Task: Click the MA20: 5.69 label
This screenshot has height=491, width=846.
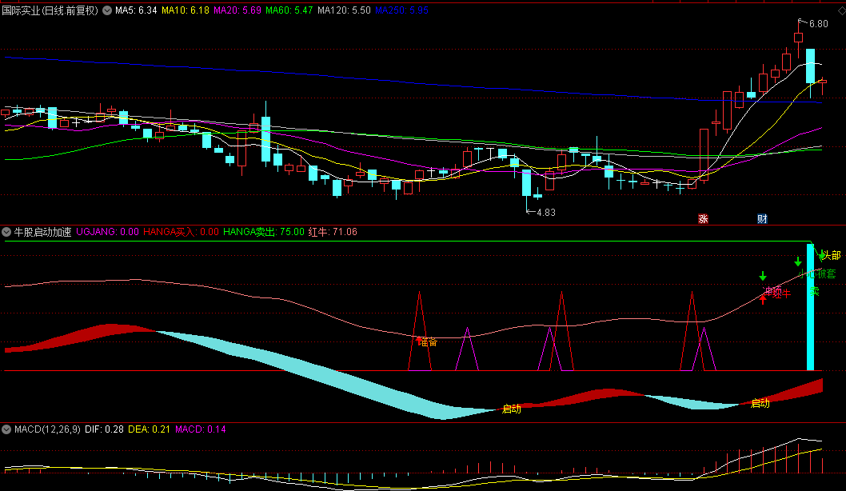Action: (x=237, y=10)
